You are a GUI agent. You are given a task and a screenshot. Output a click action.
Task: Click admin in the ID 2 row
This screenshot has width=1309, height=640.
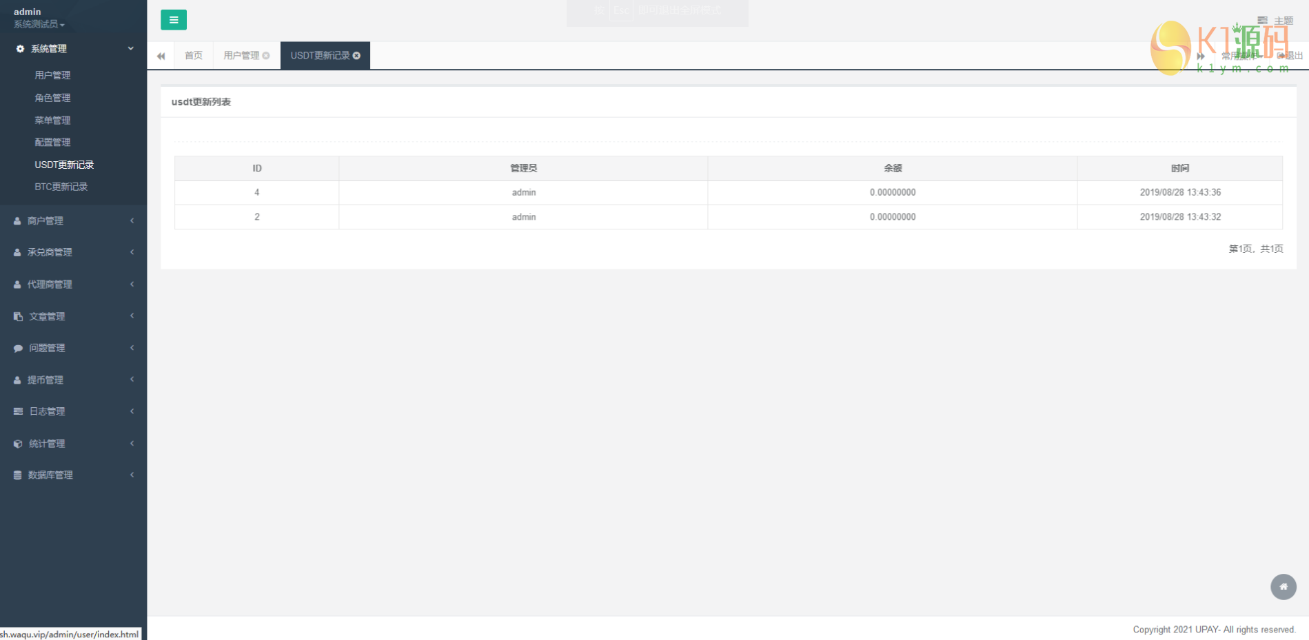(524, 217)
